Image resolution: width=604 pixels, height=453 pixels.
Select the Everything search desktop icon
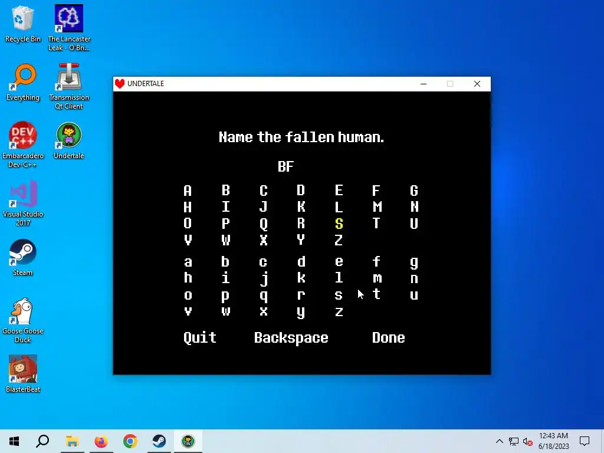point(23,83)
